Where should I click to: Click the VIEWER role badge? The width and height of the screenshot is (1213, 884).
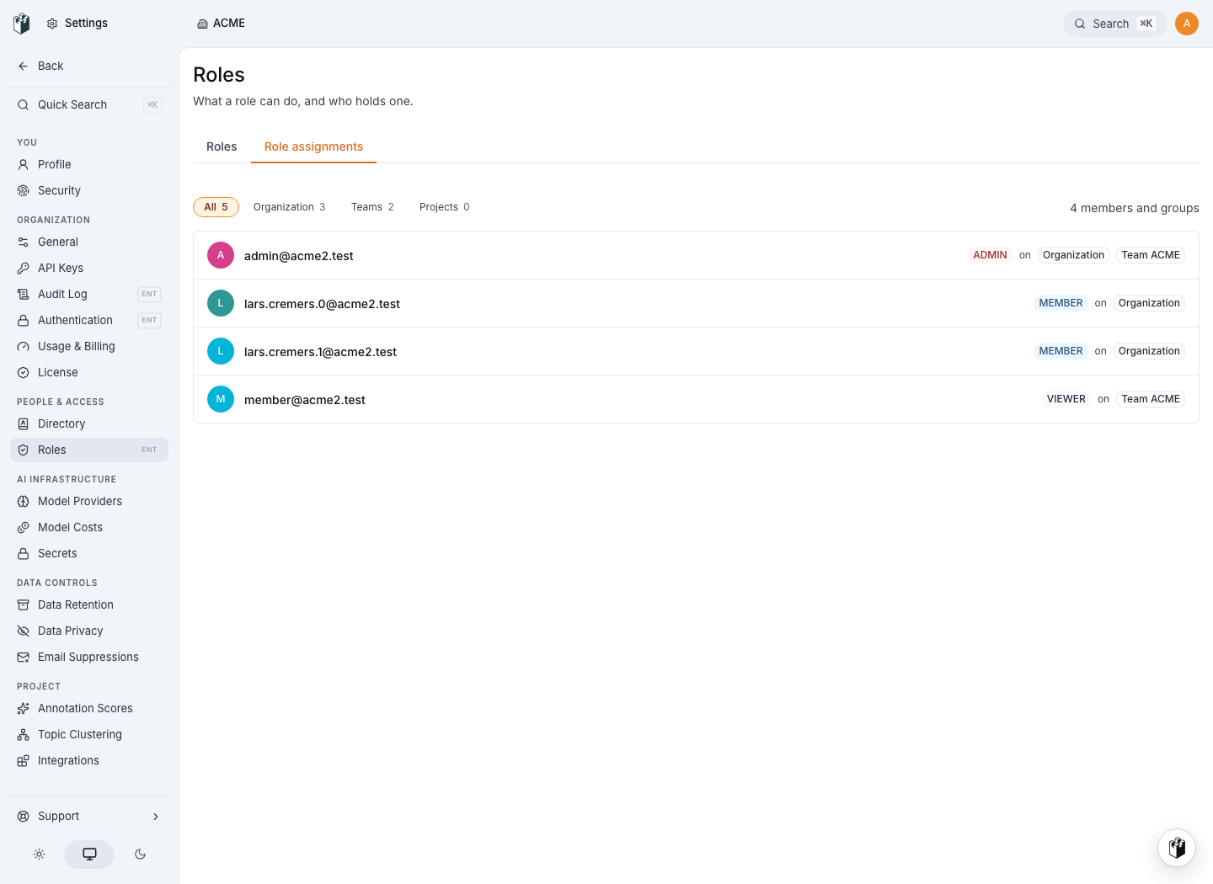tap(1066, 399)
